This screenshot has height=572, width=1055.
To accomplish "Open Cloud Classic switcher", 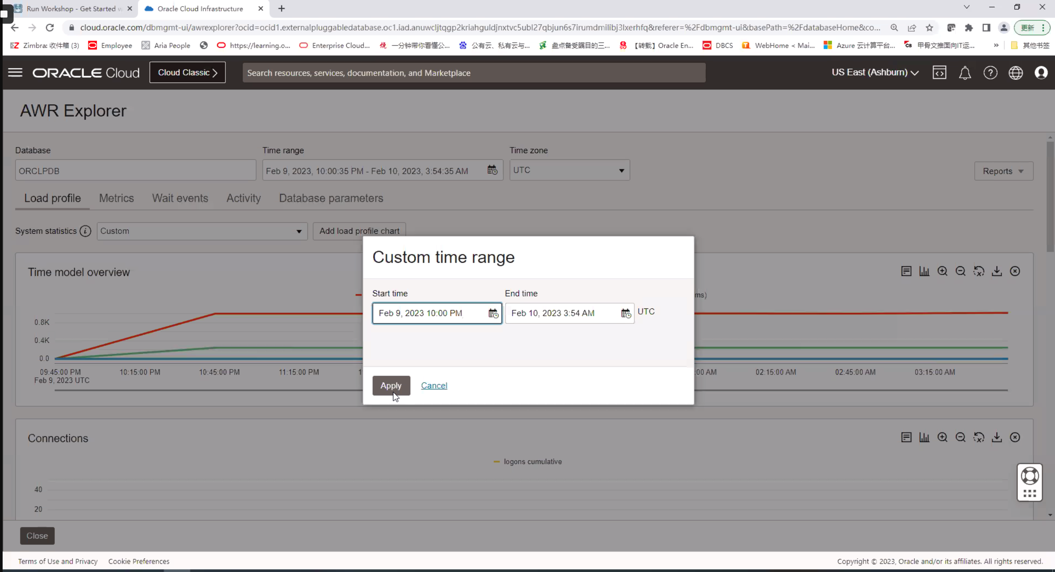I will point(187,72).
